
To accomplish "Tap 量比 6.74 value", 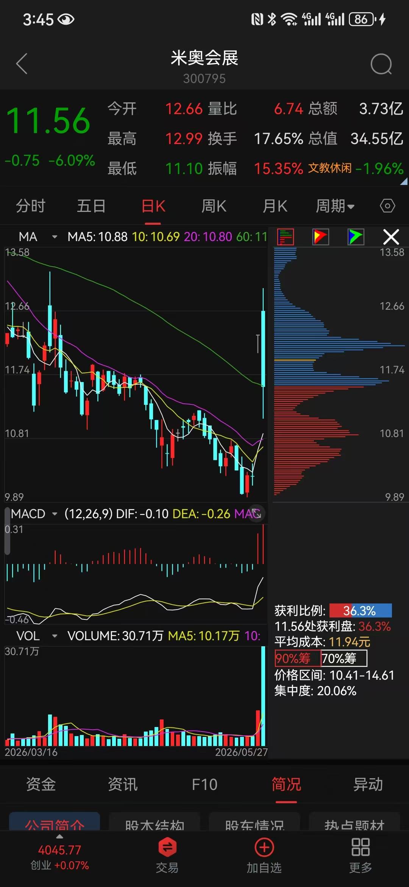I will 289,109.
